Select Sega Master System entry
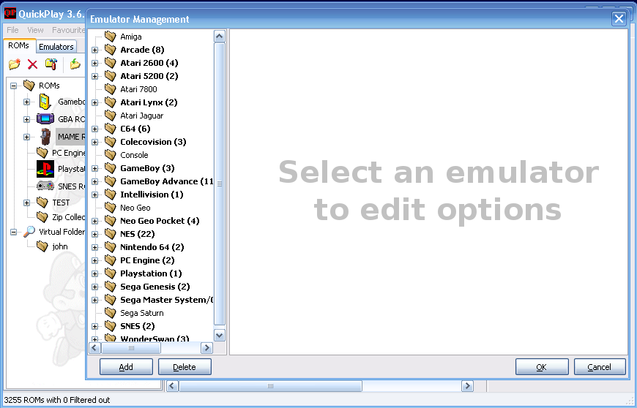637x408 pixels. (x=166, y=300)
